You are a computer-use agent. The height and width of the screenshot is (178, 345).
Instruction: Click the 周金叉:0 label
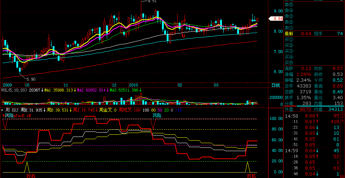tap(107, 110)
